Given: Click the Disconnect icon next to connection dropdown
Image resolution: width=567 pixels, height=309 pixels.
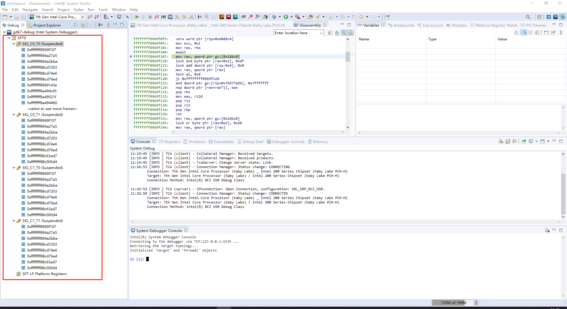Looking at the screenshot, I should pyautogui.click(x=97, y=17).
